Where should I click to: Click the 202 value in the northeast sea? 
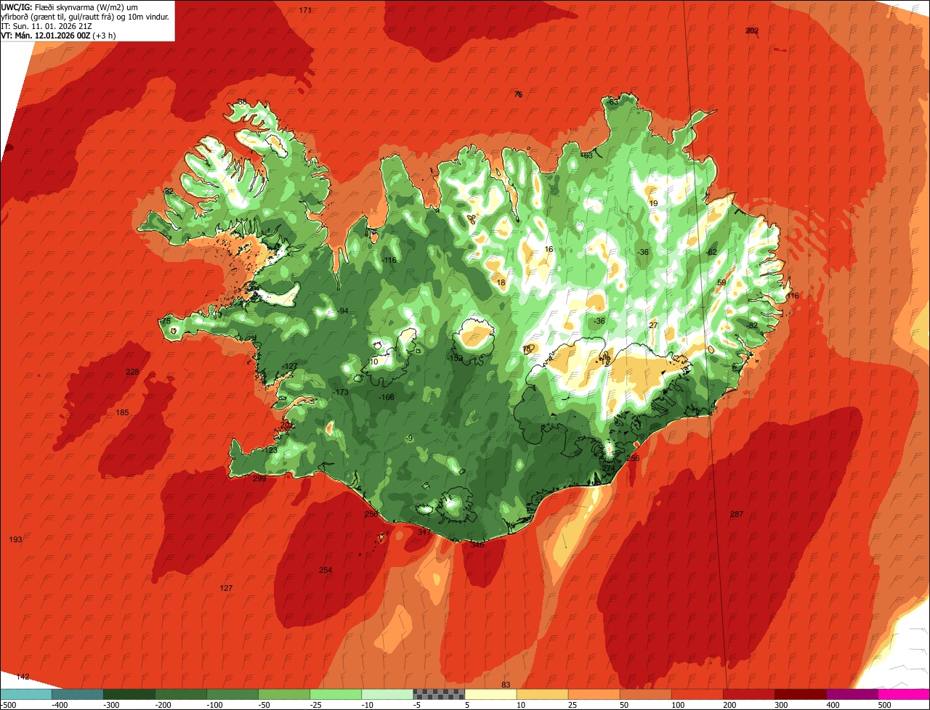click(x=752, y=30)
